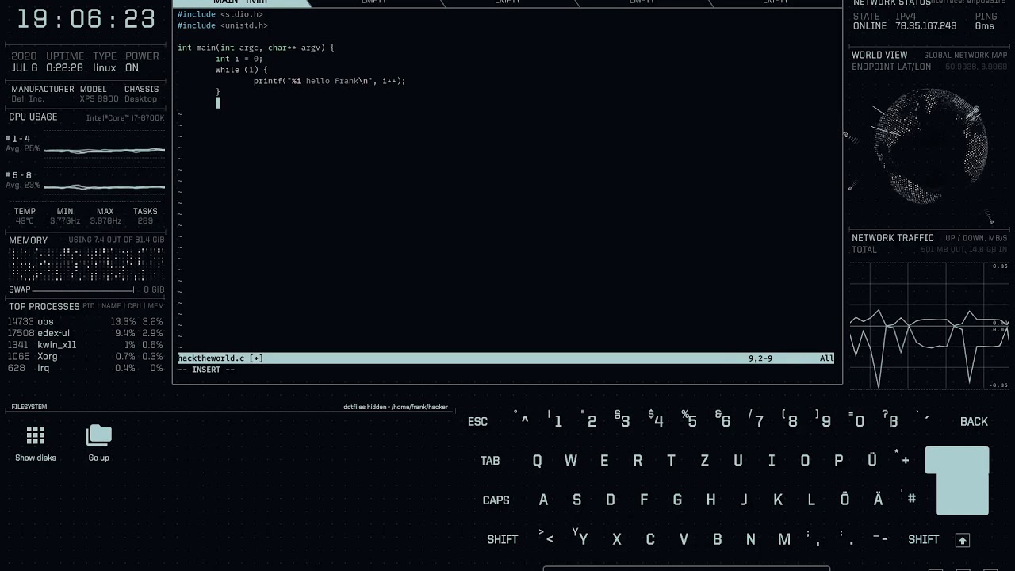This screenshot has height=571, width=1015.
Task: Tap the G key on the keyboard
Action: (x=677, y=500)
